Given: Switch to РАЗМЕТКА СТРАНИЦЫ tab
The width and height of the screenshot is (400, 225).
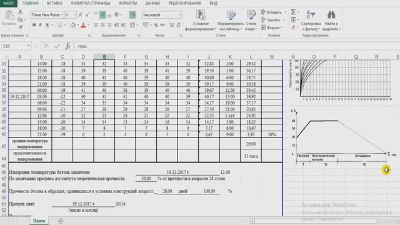Looking at the screenshot, I should (91, 3).
